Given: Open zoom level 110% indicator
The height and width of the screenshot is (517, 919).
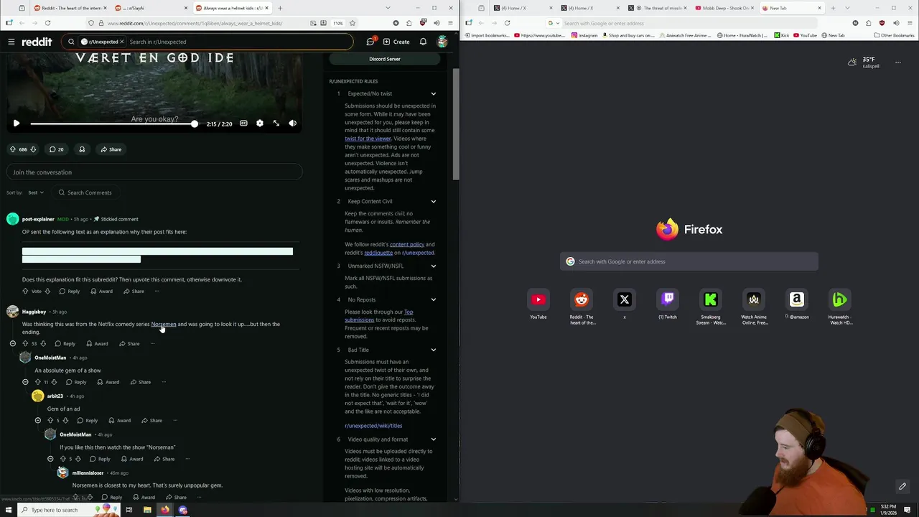Looking at the screenshot, I should [x=337, y=23].
